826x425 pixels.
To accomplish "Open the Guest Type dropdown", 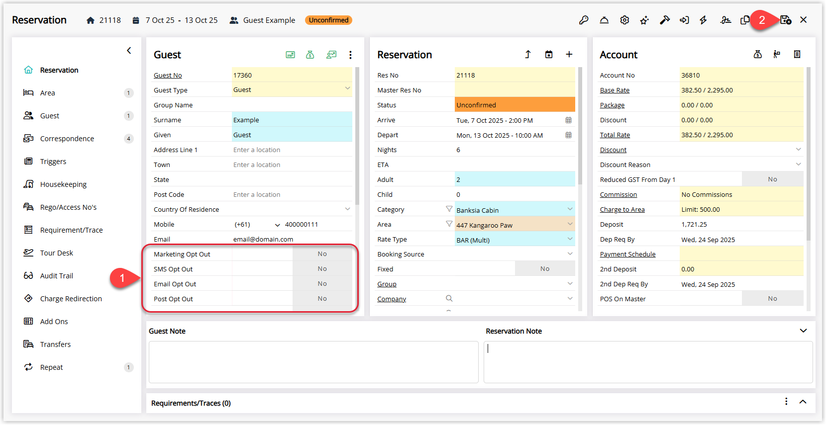I will 347,88.
